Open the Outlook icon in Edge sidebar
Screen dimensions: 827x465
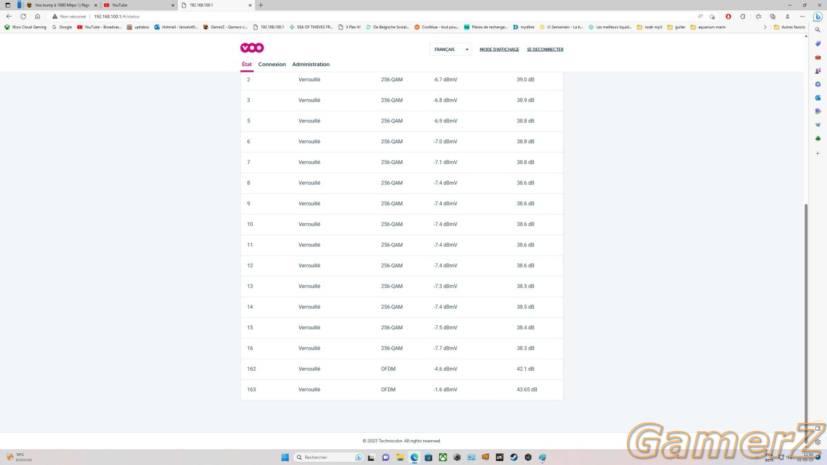(x=817, y=98)
